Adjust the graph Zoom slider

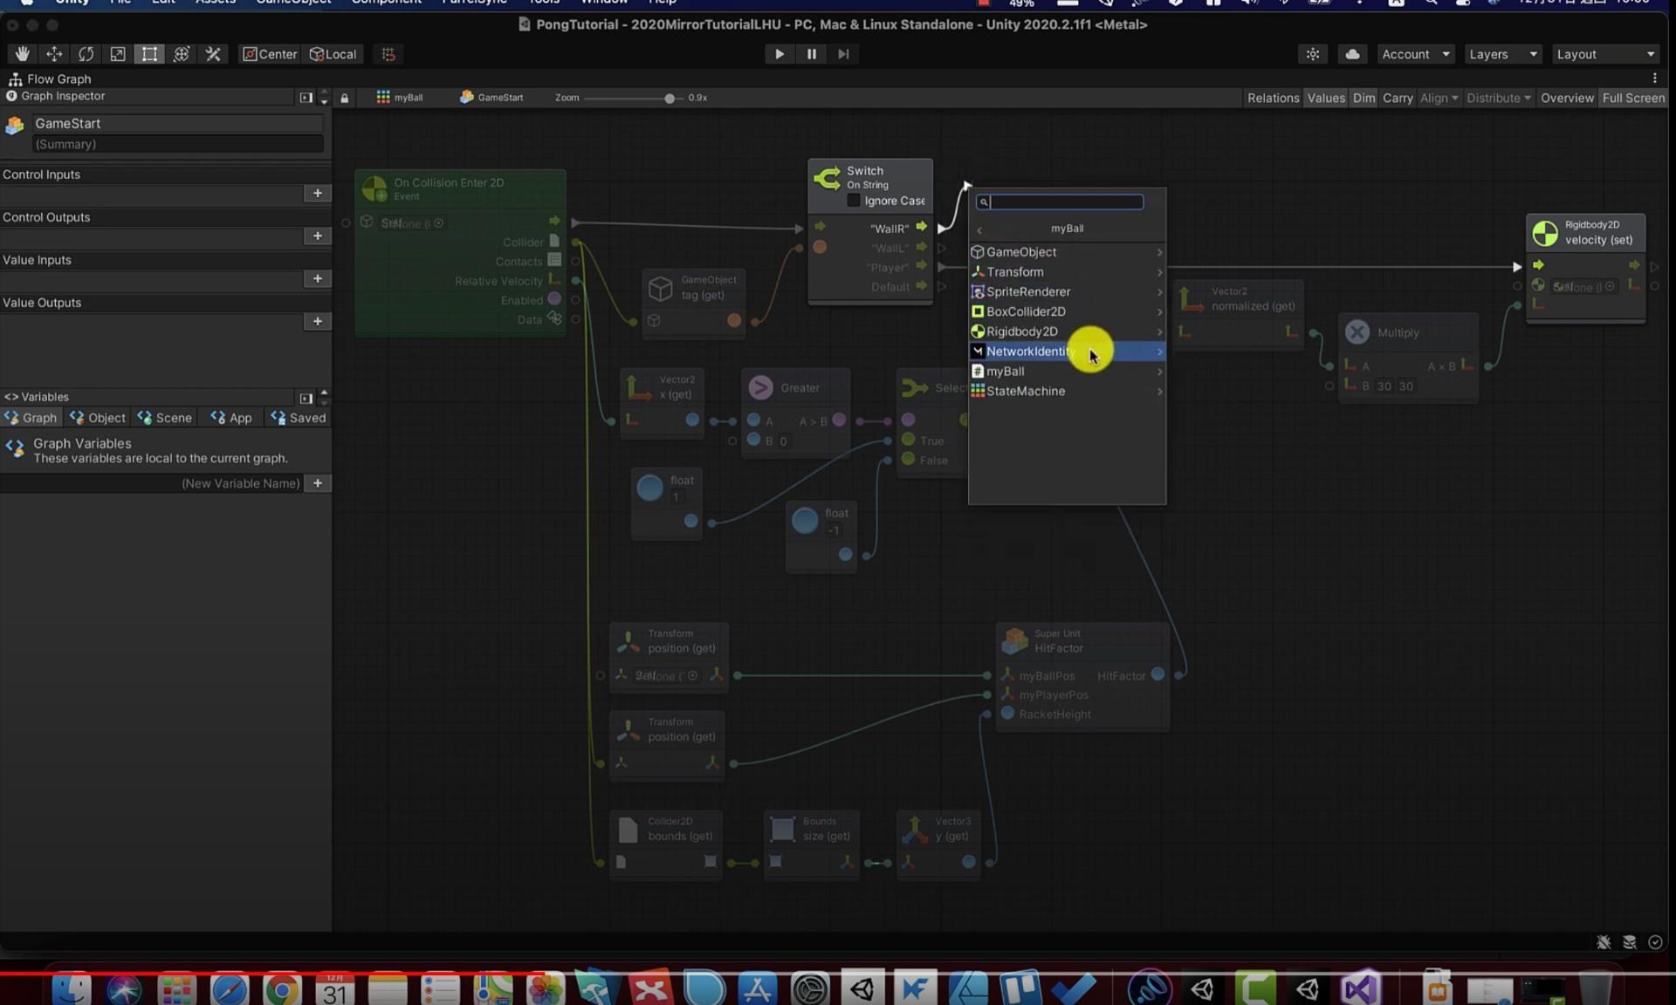[670, 99]
